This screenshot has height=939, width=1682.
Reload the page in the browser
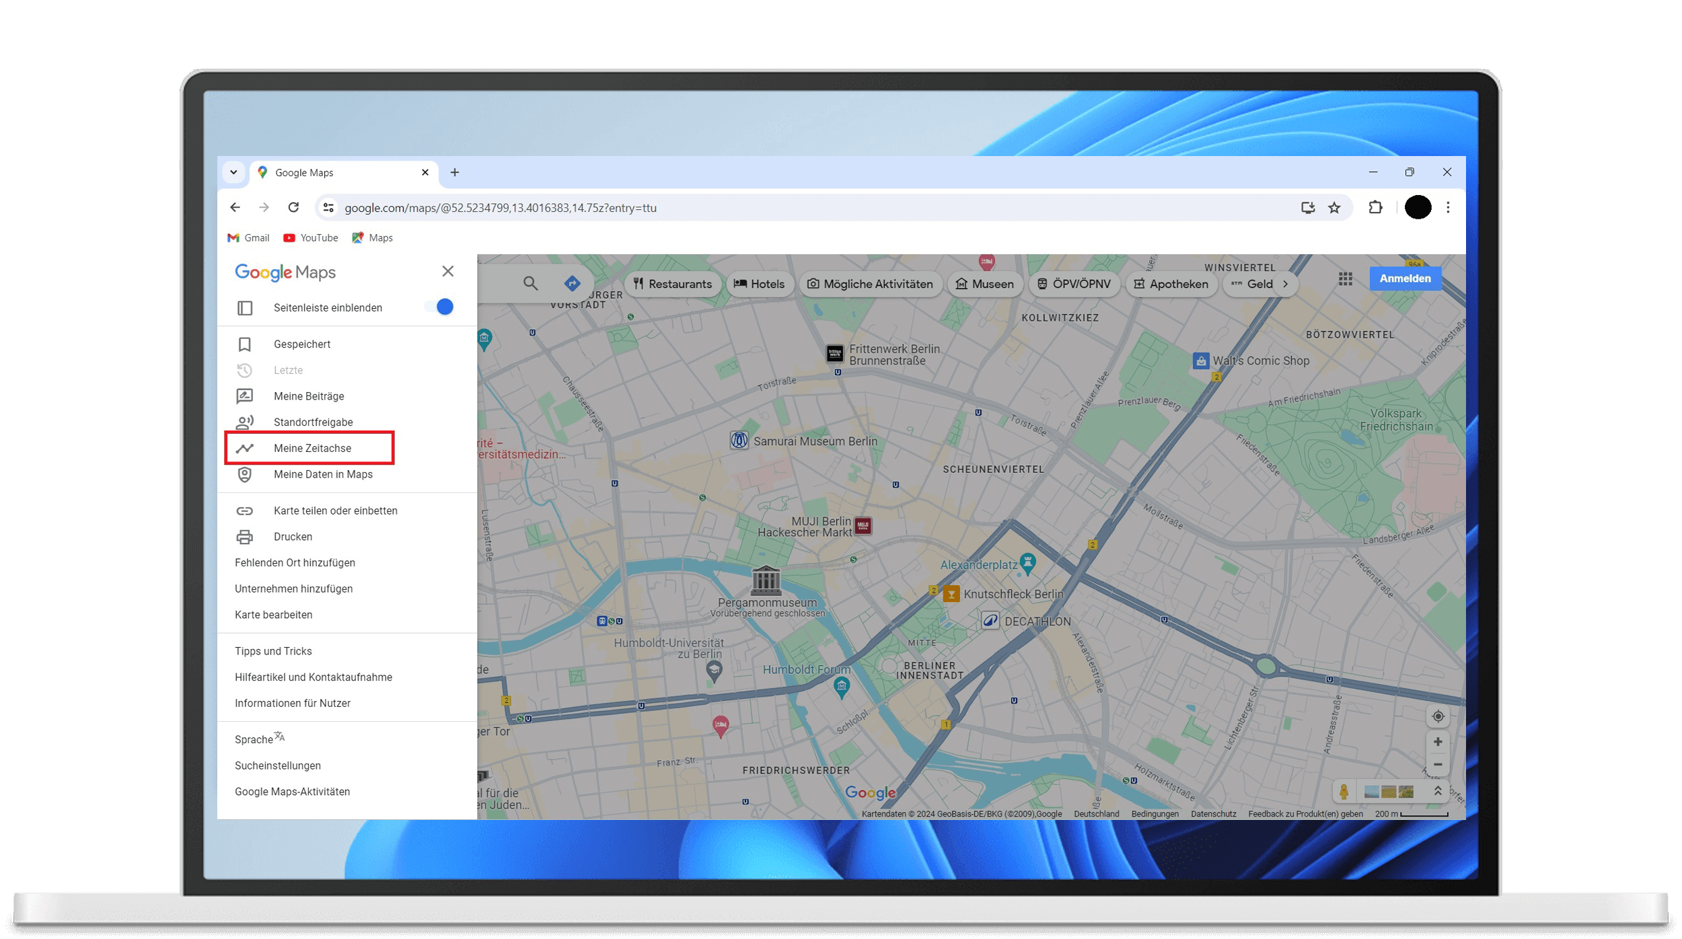click(x=293, y=207)
